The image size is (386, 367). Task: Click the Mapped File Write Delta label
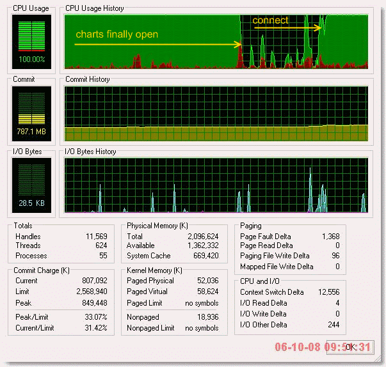click(277, 267)
